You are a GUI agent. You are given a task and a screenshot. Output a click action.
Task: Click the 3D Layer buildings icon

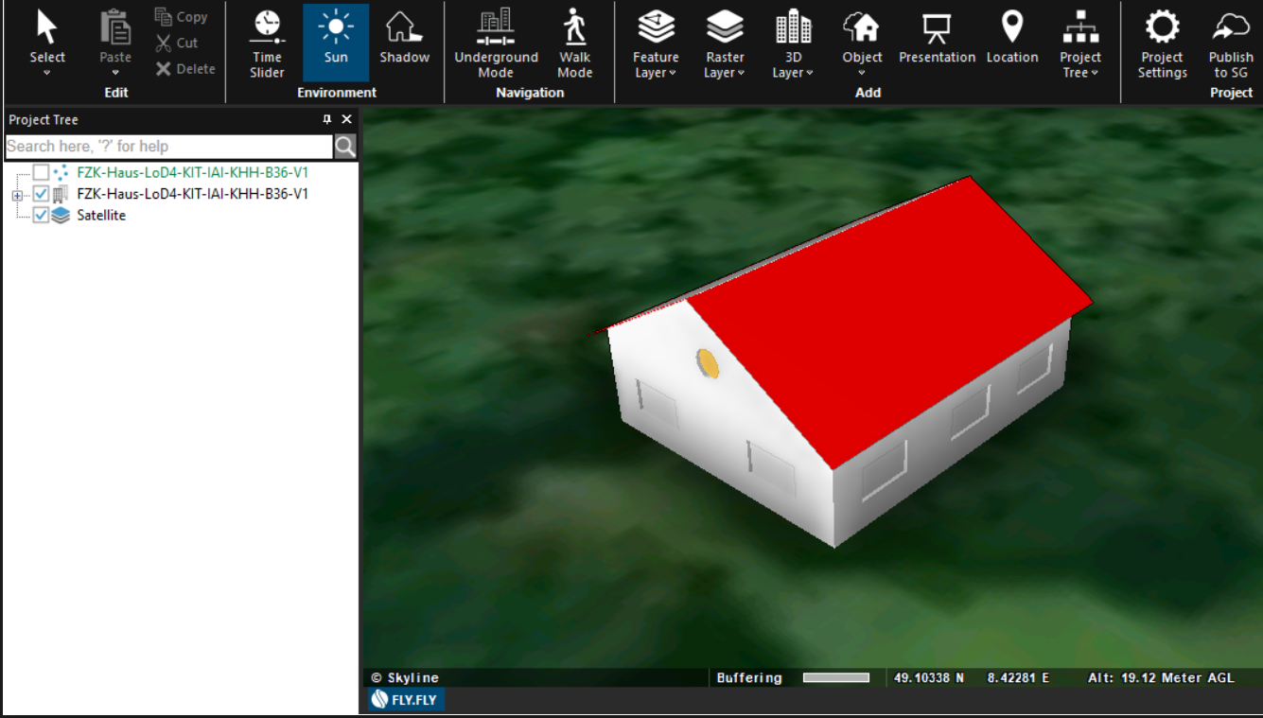point(793,27)
